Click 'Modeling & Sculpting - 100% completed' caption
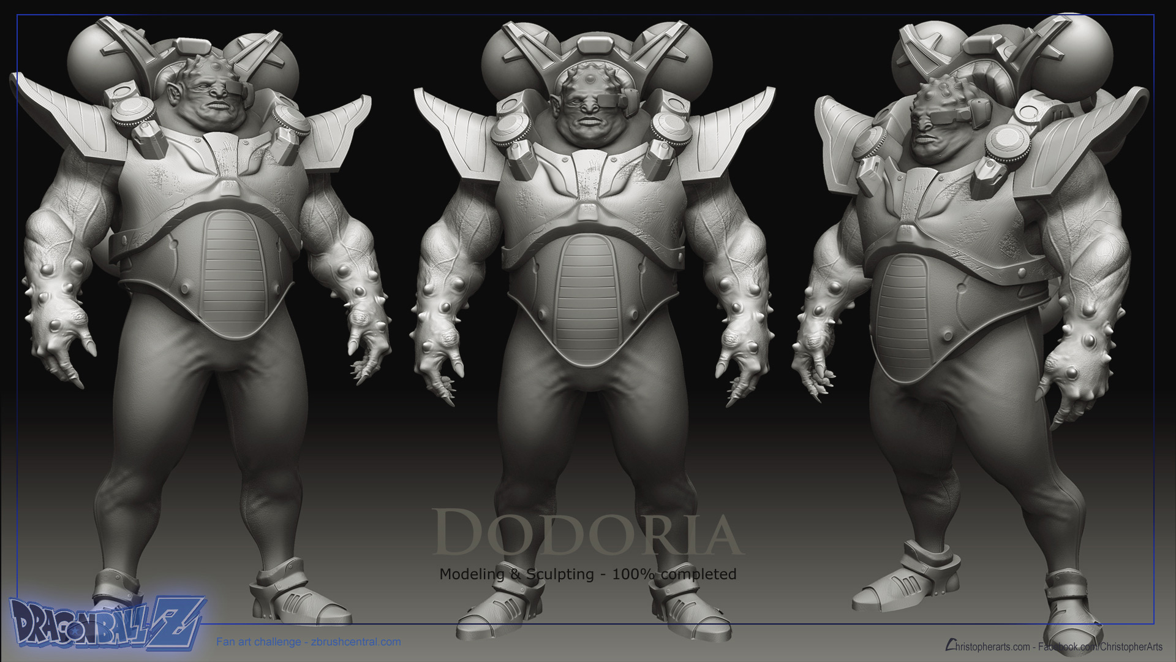This screenshot has width=1176, height=662. (588, 574)
